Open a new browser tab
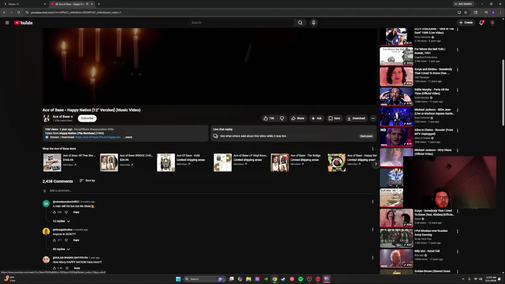505x284 pixels. tap(99, 4)
